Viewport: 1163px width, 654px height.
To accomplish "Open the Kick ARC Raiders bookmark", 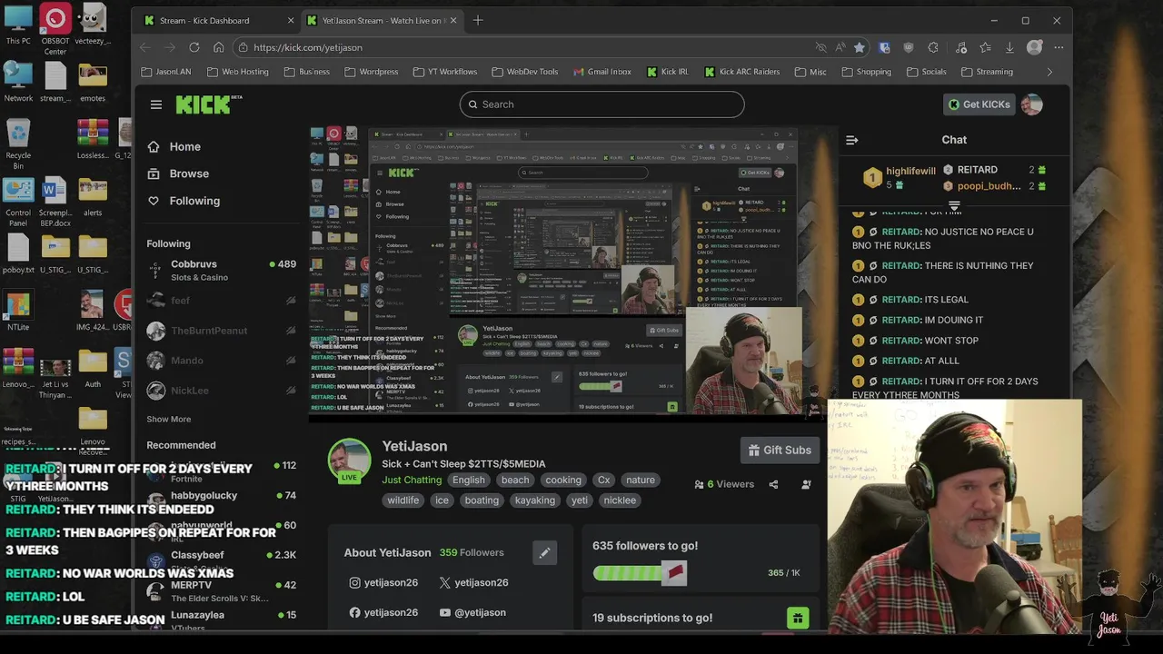I will 742,72.
